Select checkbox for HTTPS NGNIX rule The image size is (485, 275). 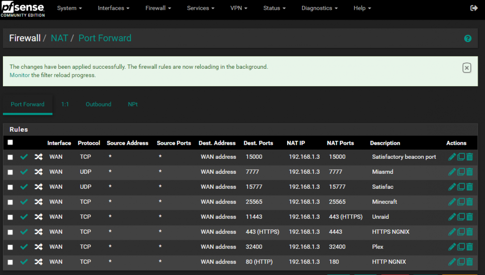click(x=10, y=232)
